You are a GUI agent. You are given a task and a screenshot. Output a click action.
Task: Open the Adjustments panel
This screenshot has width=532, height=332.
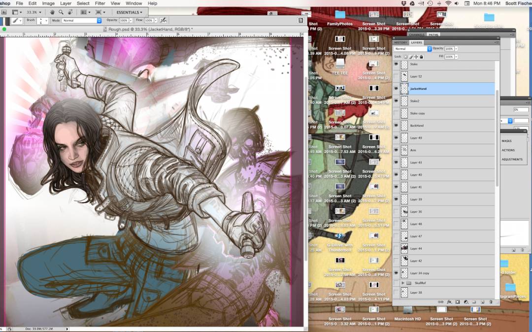point(512,159)
